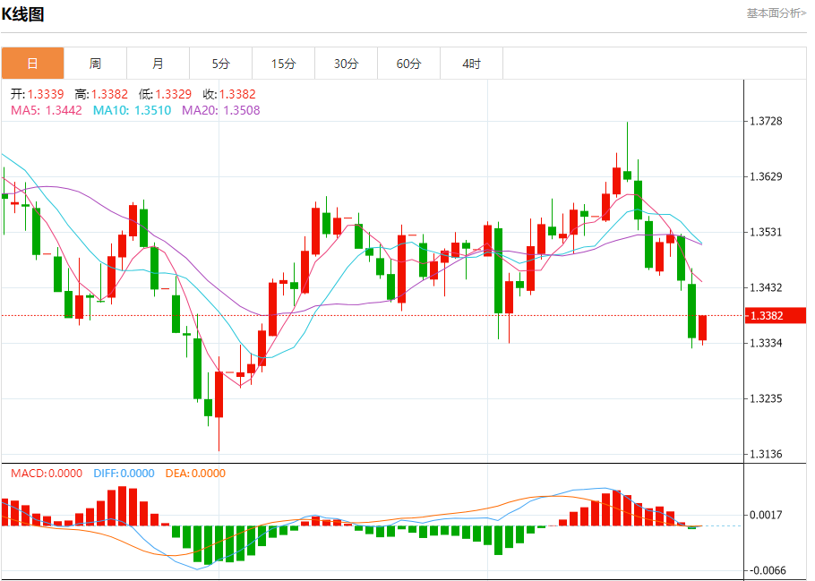Open the 5分 chart tab
Viewport: 815px width, 581px height.
pyautogui.click(x=221, y=64)
